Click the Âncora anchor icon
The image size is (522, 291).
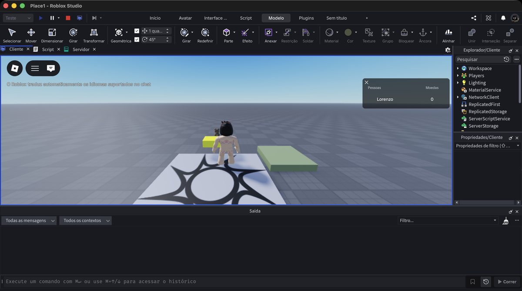423,33
